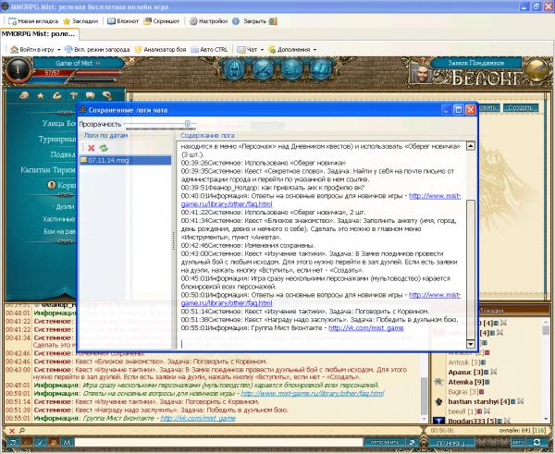Click the third icon in the left panel strip
The height and width of the screenshot is (454, 555).
(57, 95)
